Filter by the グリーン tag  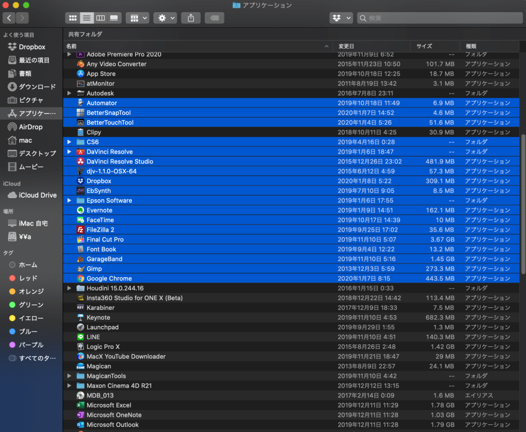31,305
